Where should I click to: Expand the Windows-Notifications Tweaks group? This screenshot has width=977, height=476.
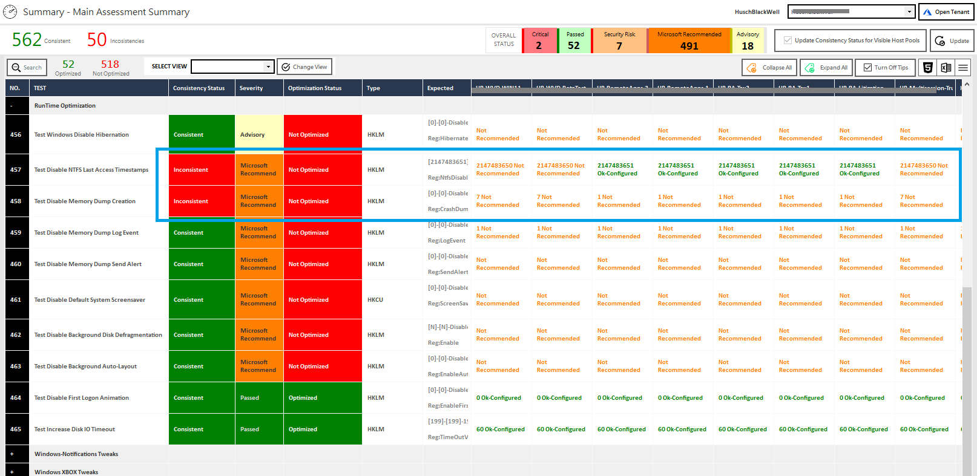point(12,454)
